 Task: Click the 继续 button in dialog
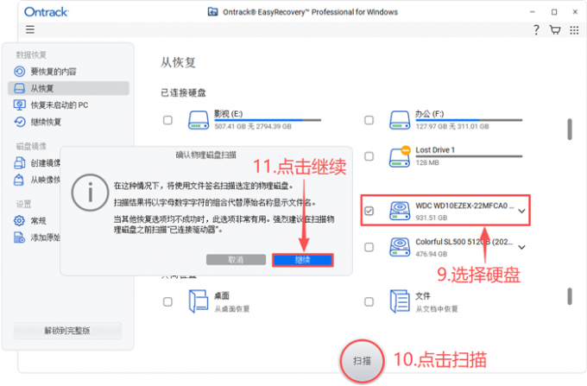tap(303, 260)
